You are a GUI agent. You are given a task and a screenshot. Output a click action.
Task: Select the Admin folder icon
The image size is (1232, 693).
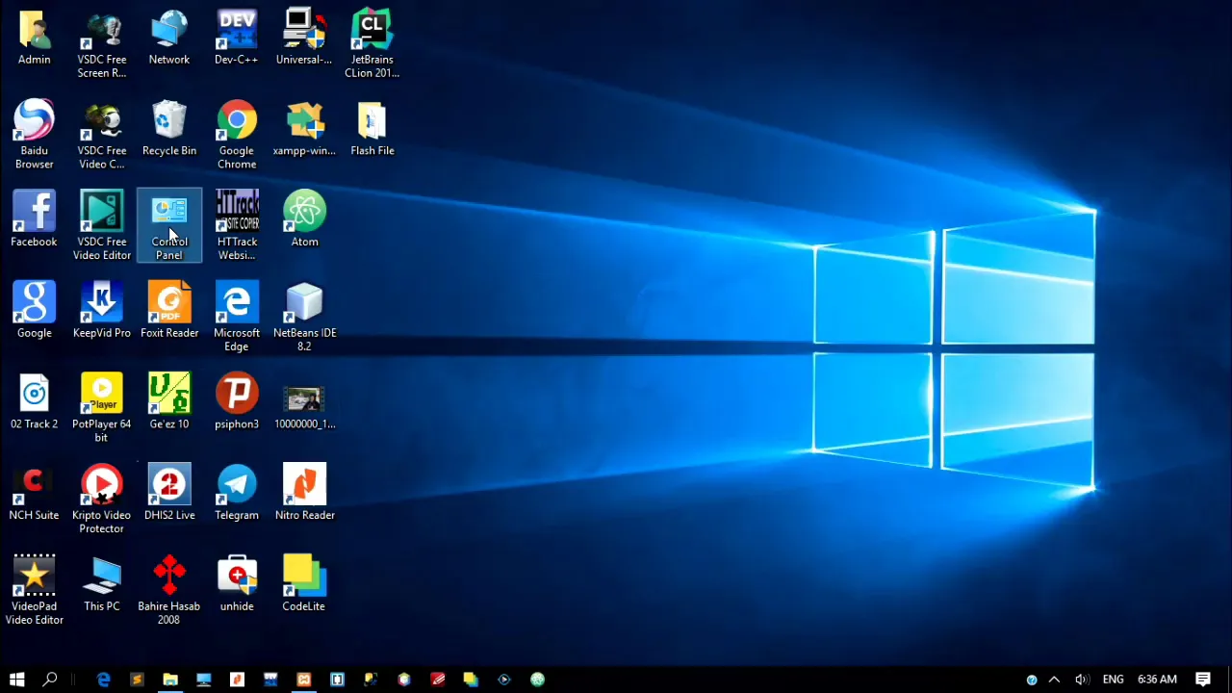tap(34, 38)
